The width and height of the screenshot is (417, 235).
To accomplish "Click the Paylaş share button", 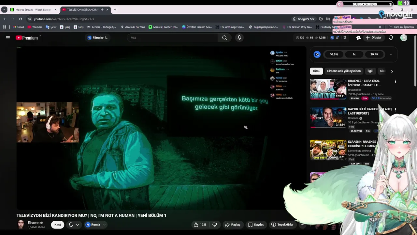I will pyautogui.click(x=233, y=225).
